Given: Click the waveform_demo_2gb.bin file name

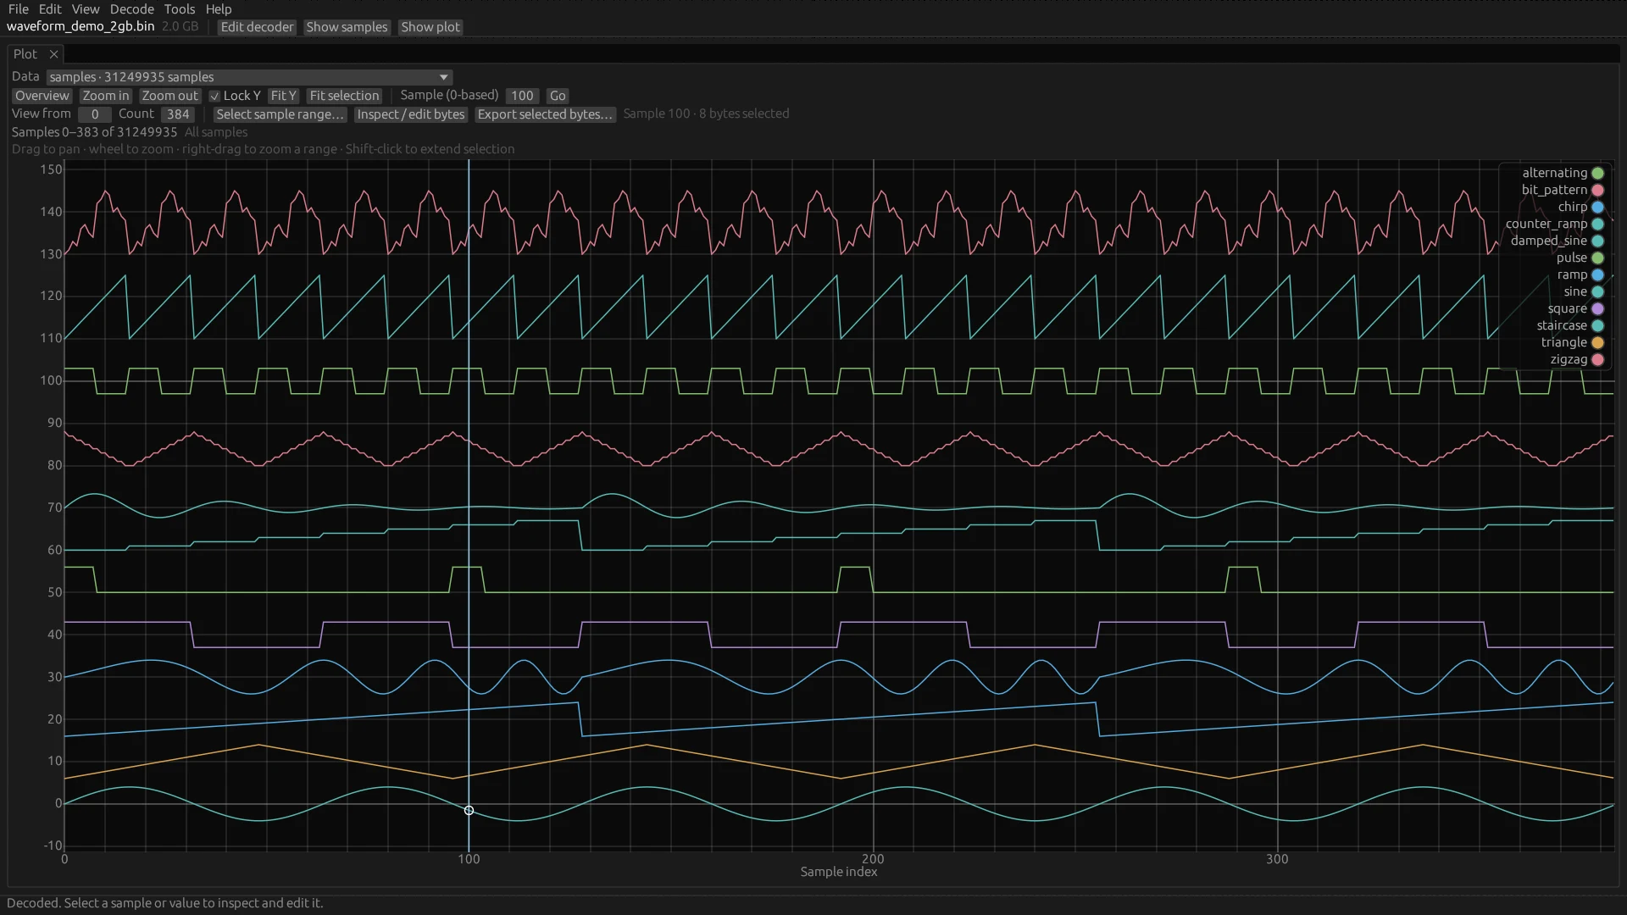Looking at the screenshot, I should pos(81,26).
